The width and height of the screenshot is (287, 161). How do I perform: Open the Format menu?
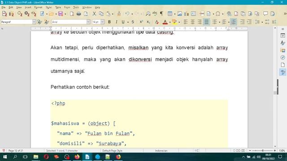click(38, 8)
